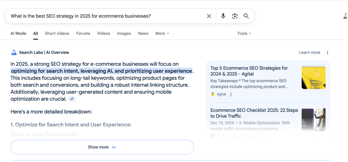Switch to Images results tab
The height and width of the screenshot is (162, 348).
click(x=124, y=33)
